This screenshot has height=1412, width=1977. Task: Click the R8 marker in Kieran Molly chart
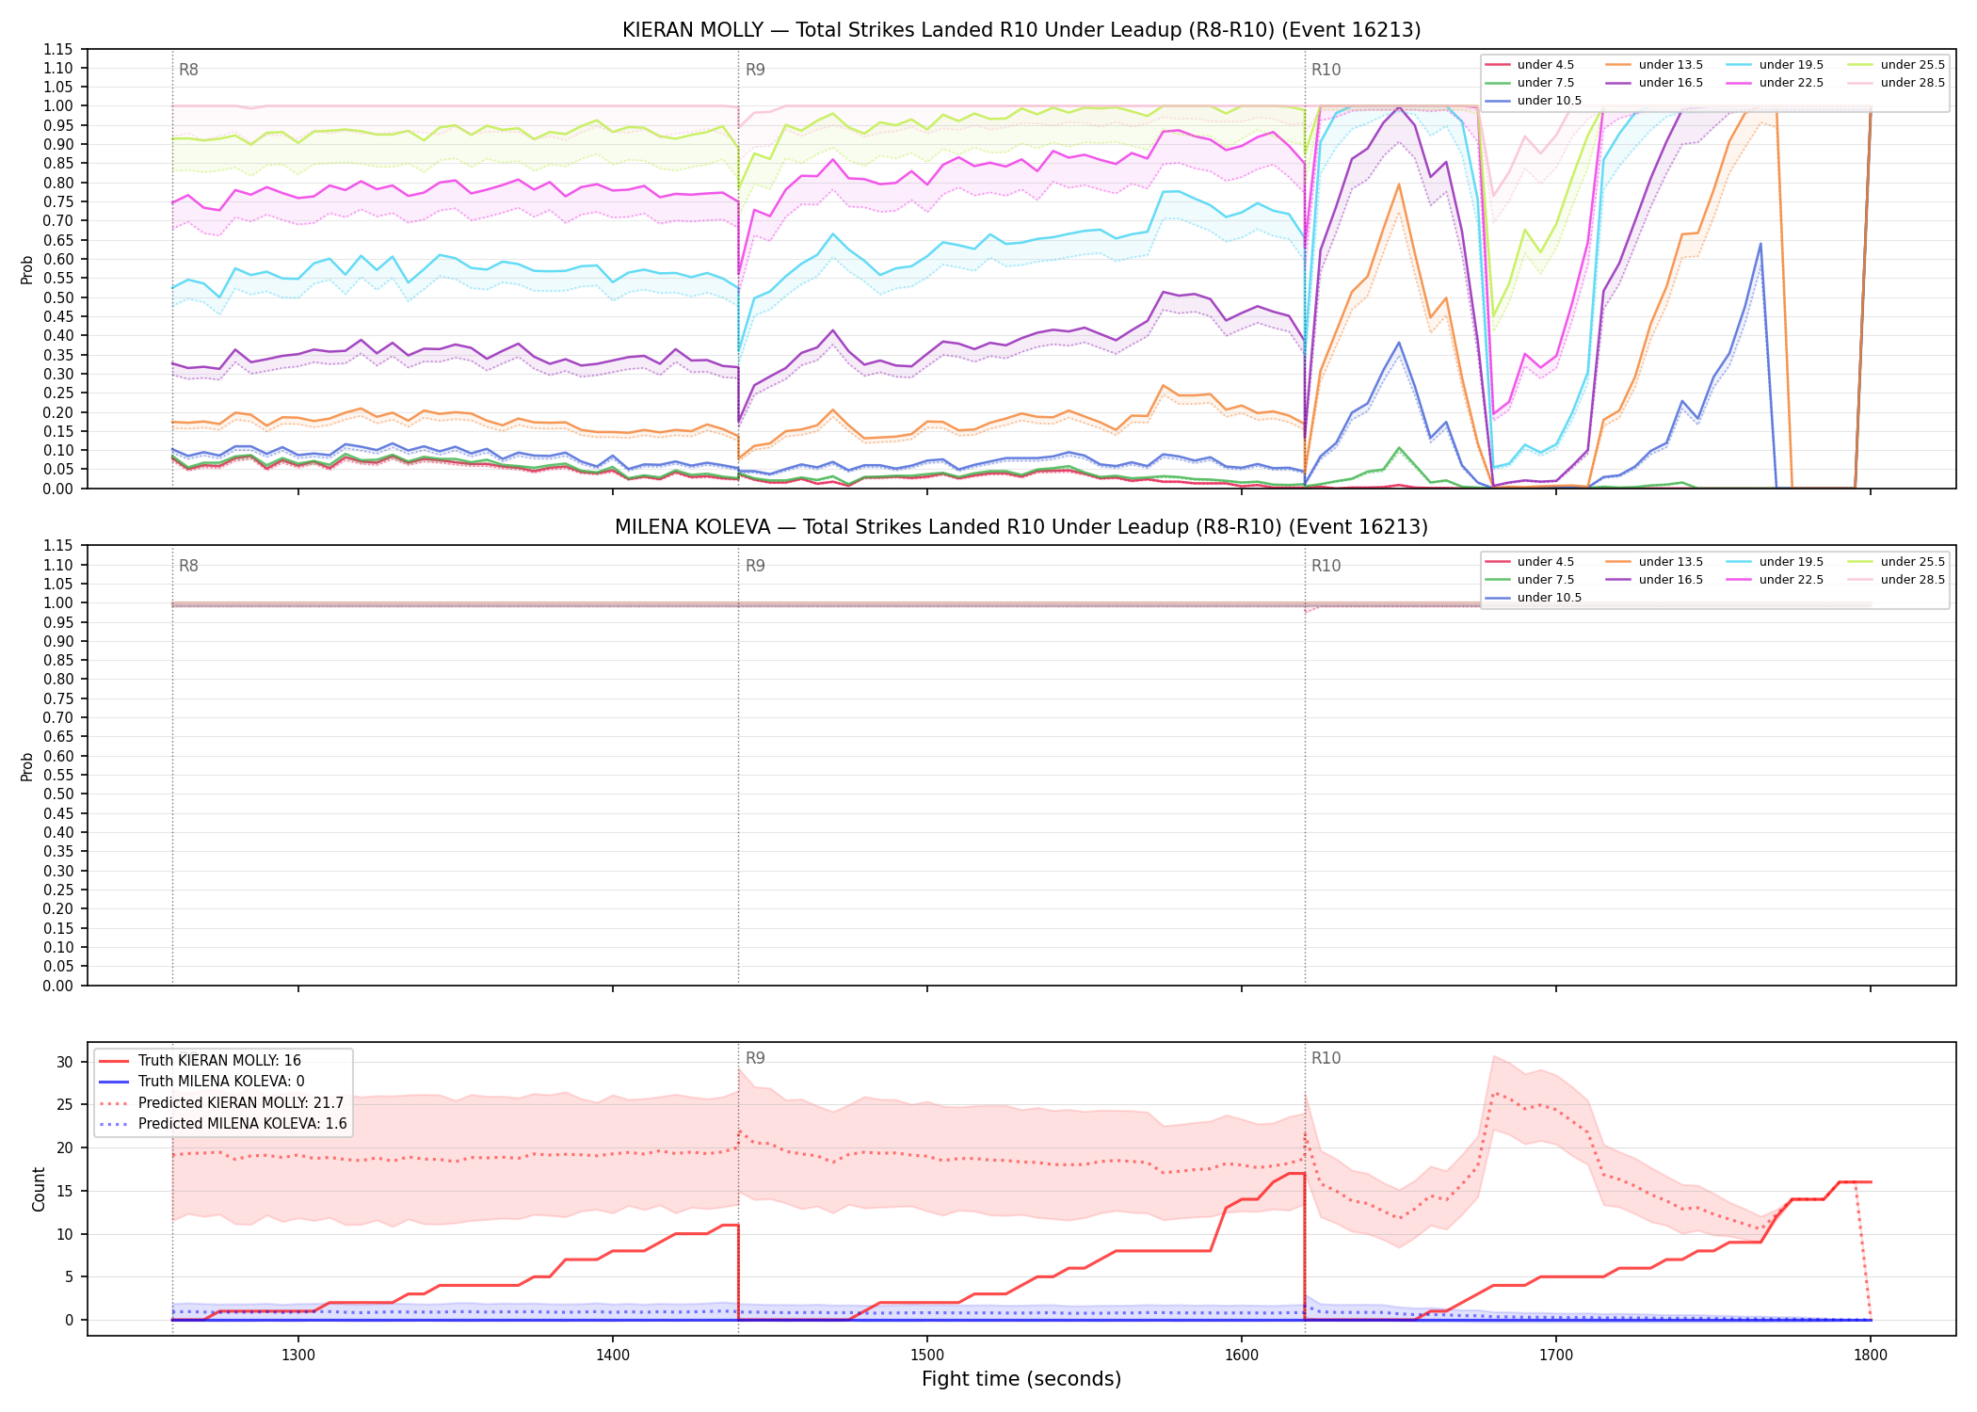(x=188, y=70)
